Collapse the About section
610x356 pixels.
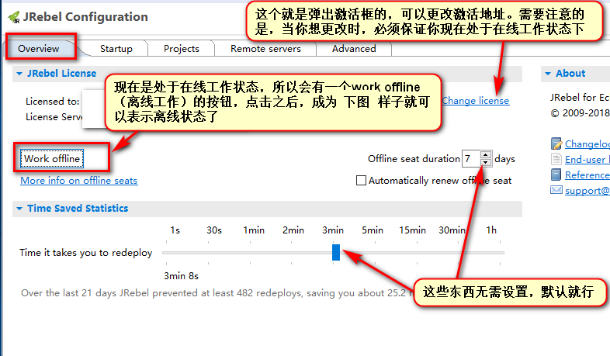(548, 74)
